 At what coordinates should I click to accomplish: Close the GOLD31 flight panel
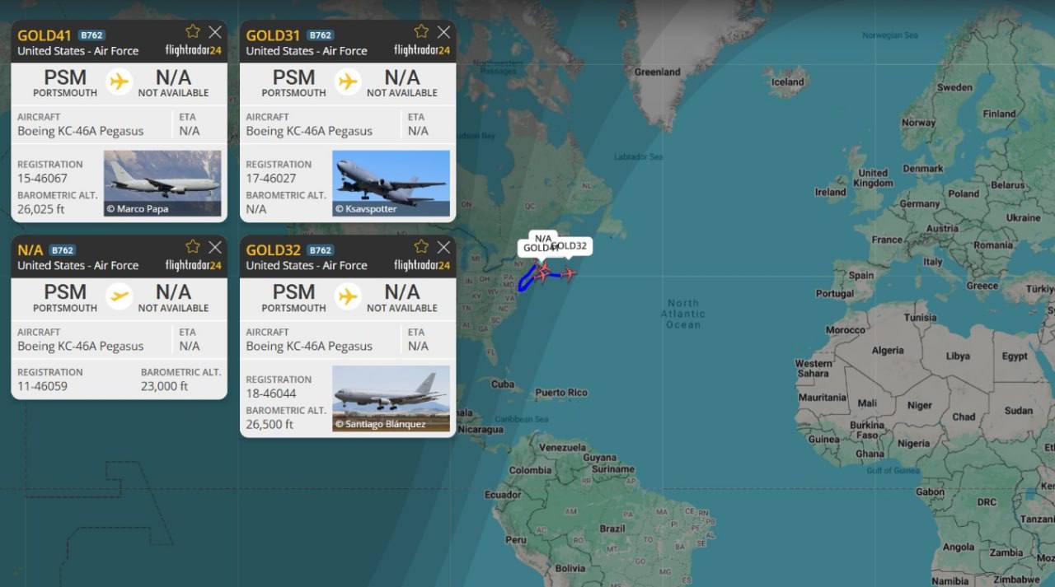(x=443, y=31)
